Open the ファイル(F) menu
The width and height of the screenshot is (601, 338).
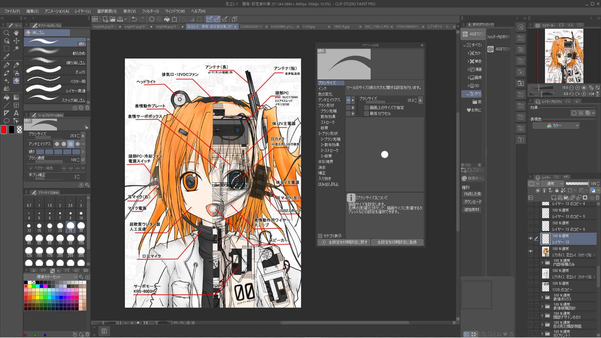coord(12,11)
